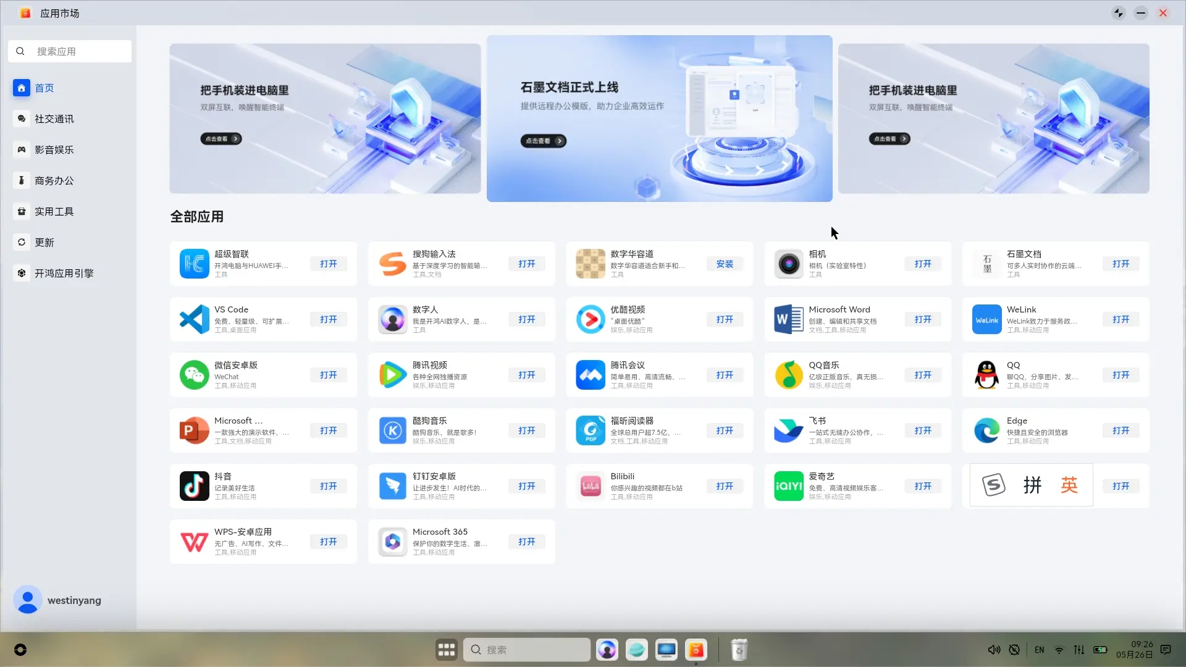Click the WPS-安卓应用 icon
Image resolution: width=1186 pixels, height=667 pixels.
[194, 542]
